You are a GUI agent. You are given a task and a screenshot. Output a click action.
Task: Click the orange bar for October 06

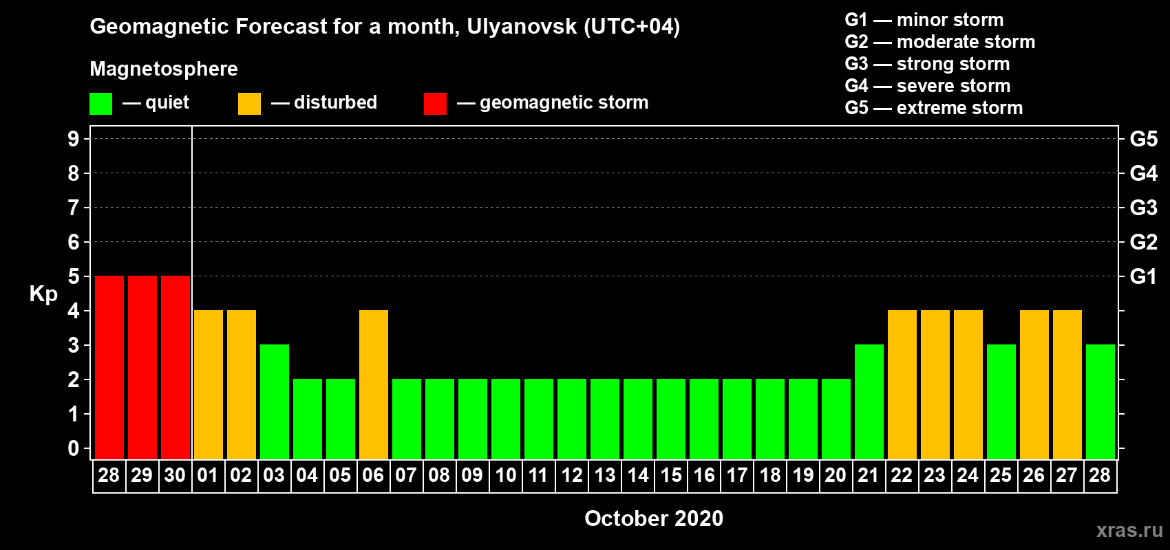tap(374, 384)
